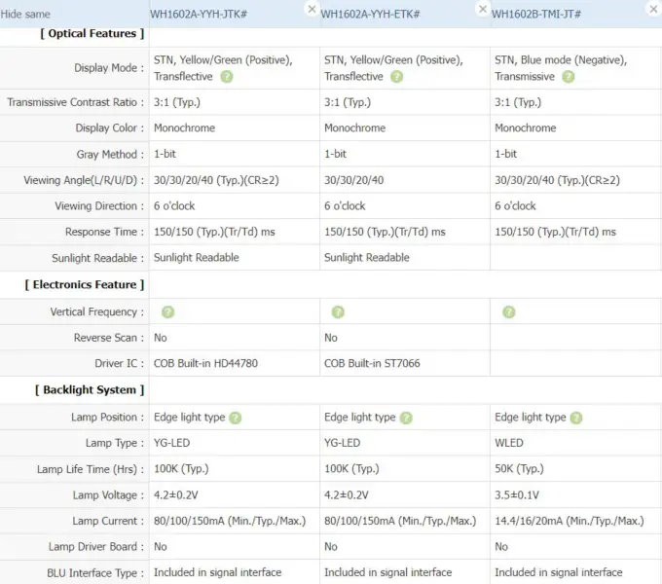Click Display Mode help icon in WH1602A-YYH-ETK# column

397,77
